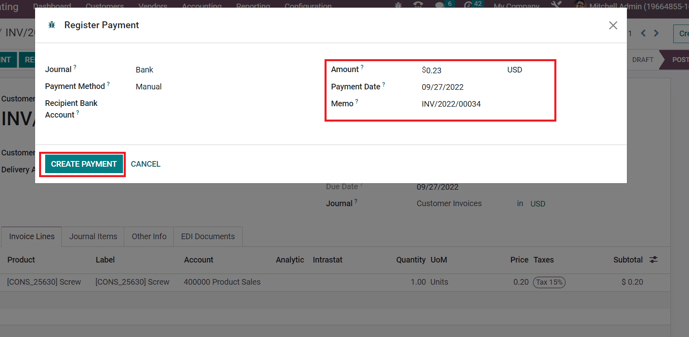Viewport: 689px width, 337px height.
Task: Show help tooltip for Recipient Bank Account
Action: (78, 113)
